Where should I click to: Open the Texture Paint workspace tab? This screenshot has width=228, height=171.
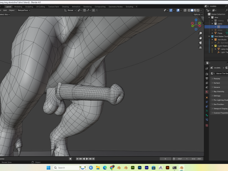click(54, 7)
